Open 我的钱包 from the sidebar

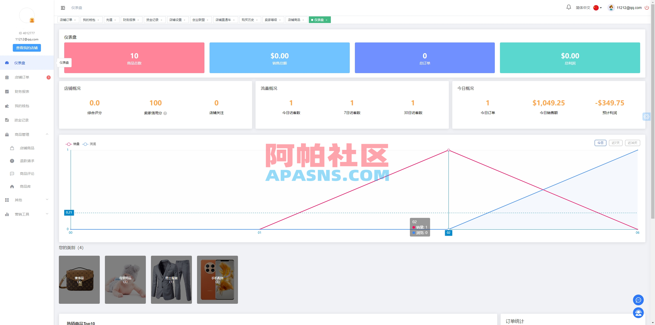(23, 106)
